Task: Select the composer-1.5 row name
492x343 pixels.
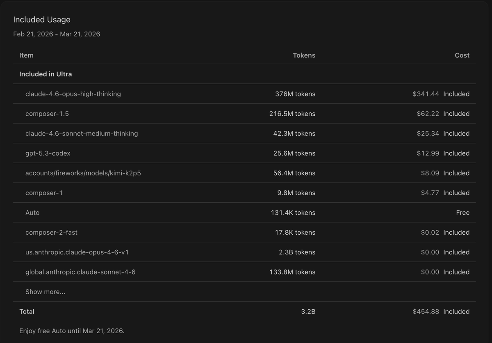Action: 47,114
